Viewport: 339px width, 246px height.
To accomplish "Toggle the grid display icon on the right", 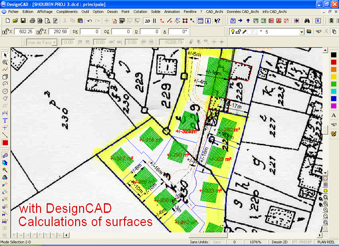I will (x=325, y=185).
